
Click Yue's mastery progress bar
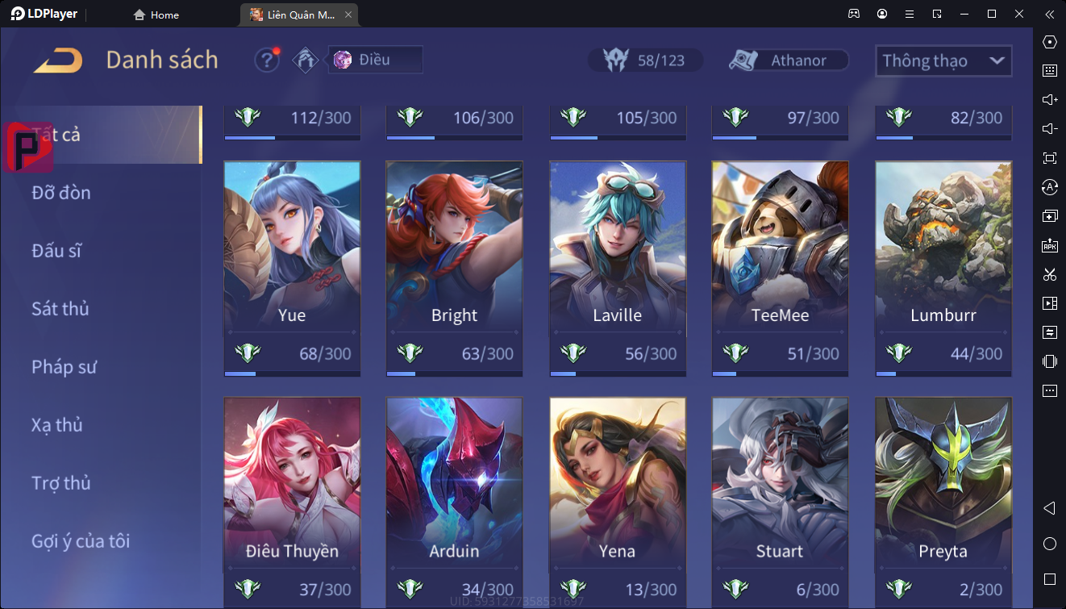pos(292,373)
